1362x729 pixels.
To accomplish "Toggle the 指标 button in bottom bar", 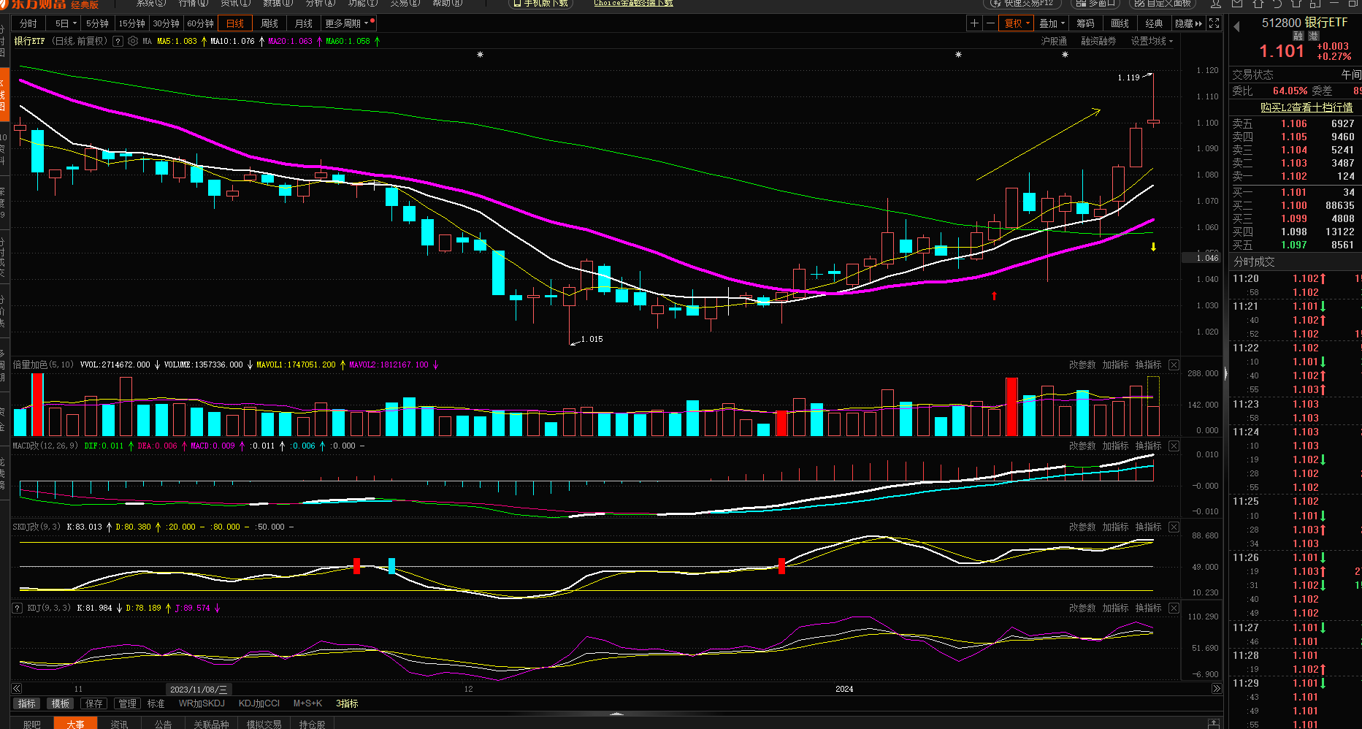I will click(x=26, y=703).
